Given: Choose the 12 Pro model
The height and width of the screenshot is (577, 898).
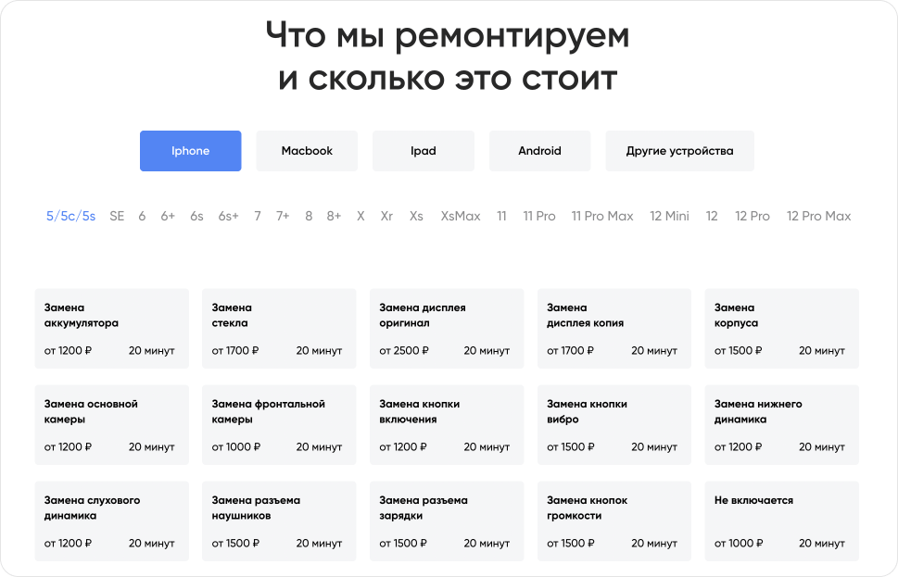Looking at the screenshot, I should pos(753,216).
